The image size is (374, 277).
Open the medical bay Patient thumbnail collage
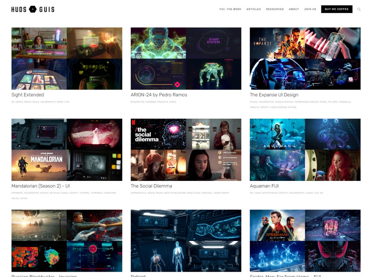(186, 241)
